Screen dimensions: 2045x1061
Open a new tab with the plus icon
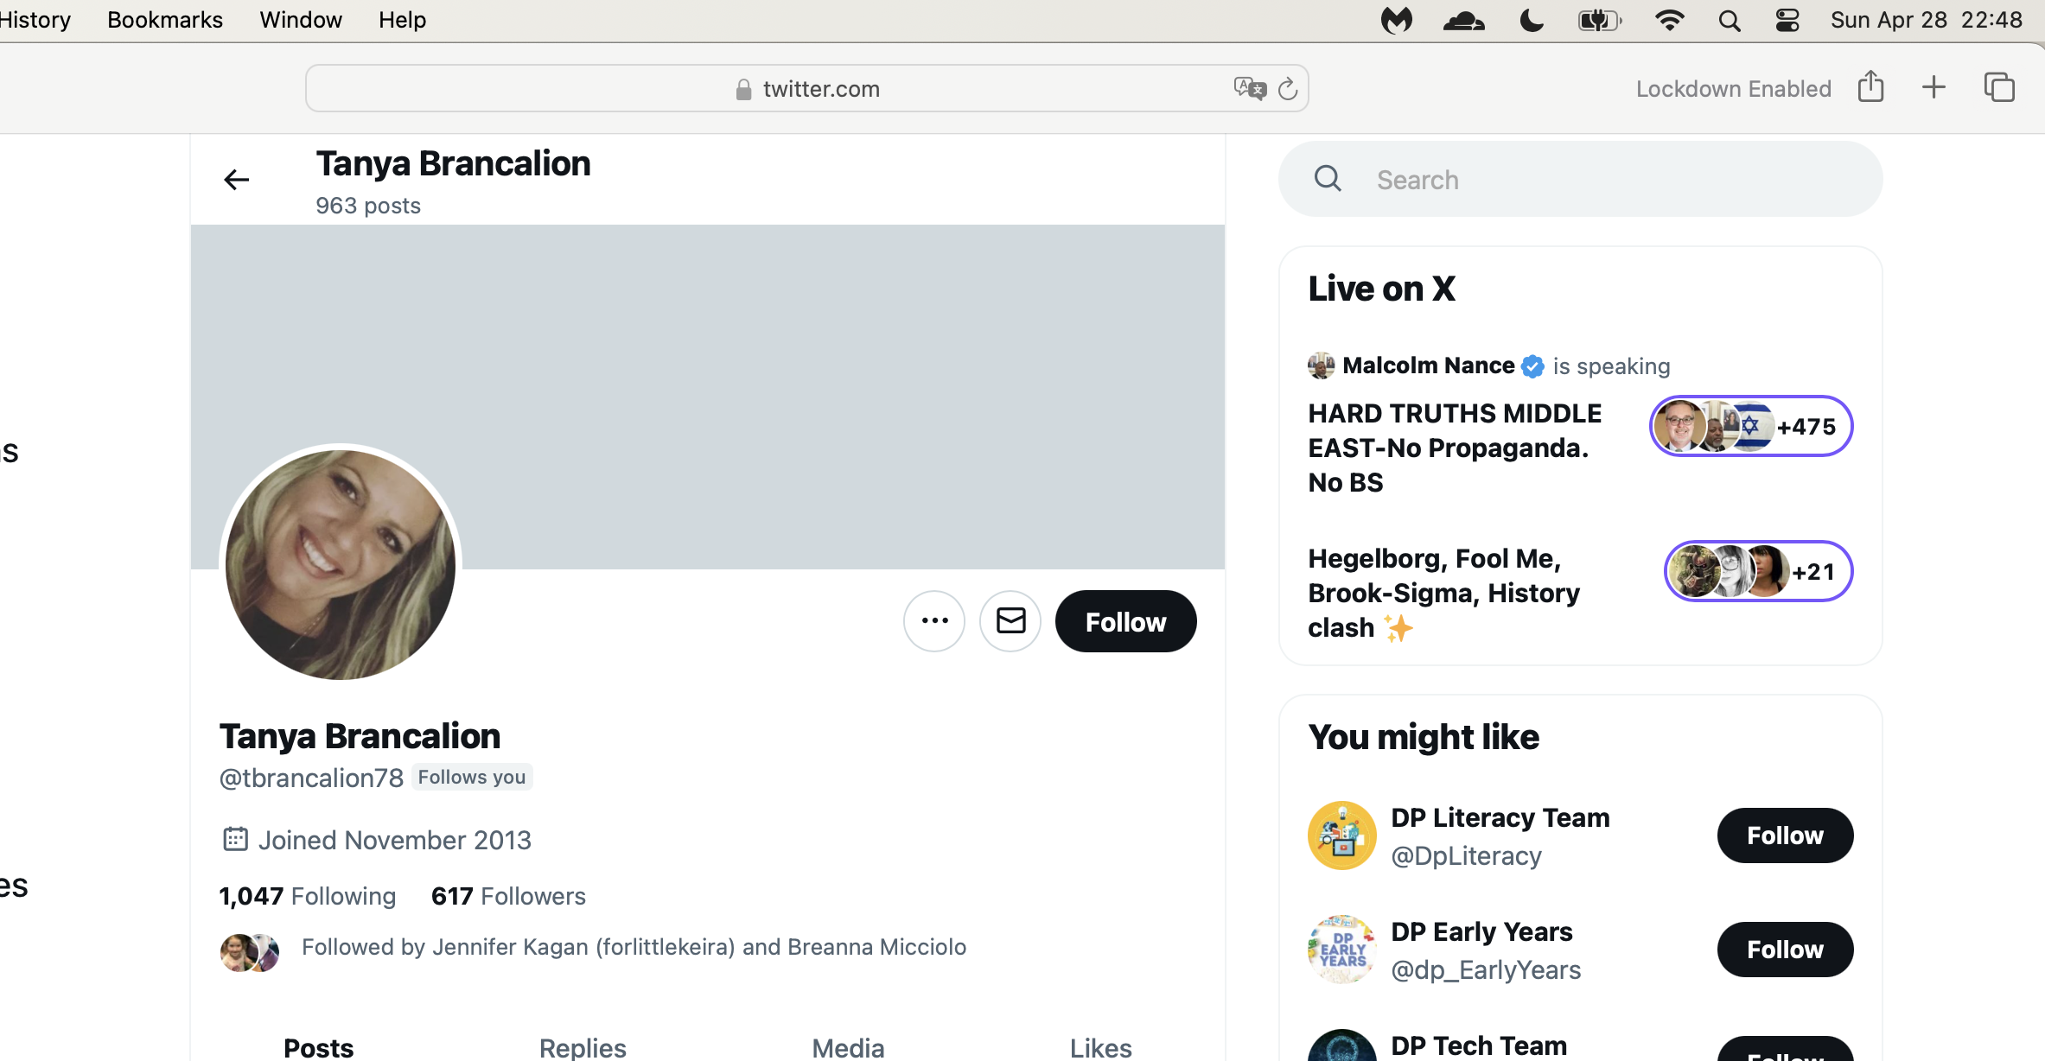1934,87
